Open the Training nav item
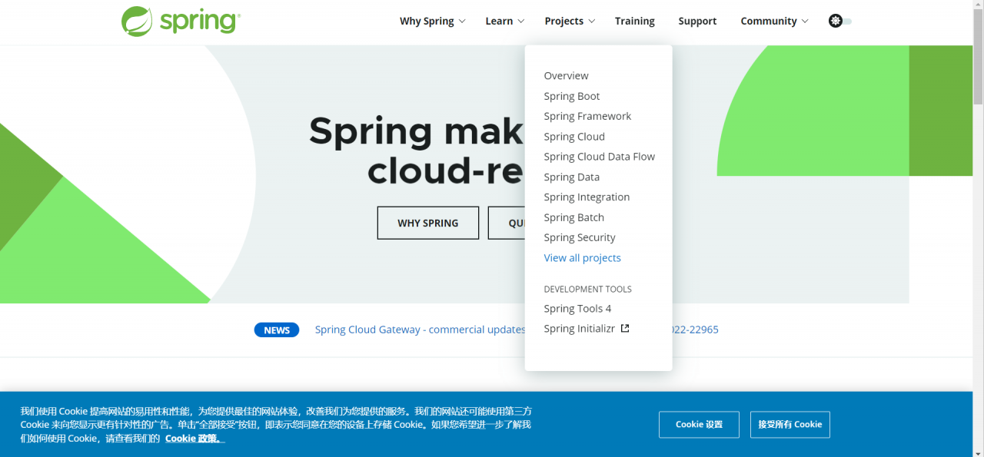This screenshot has width=984, height=457. tap(635, 21)
